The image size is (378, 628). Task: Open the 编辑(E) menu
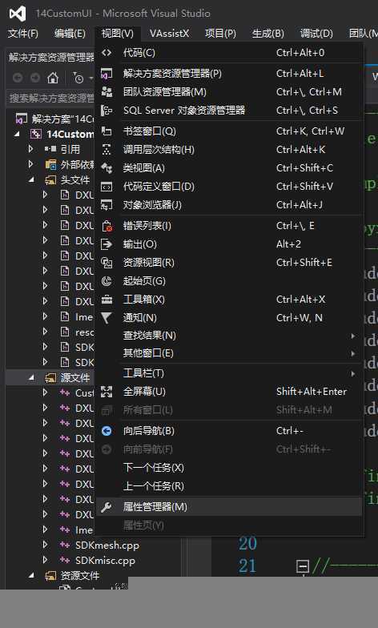tap(70, 34)
